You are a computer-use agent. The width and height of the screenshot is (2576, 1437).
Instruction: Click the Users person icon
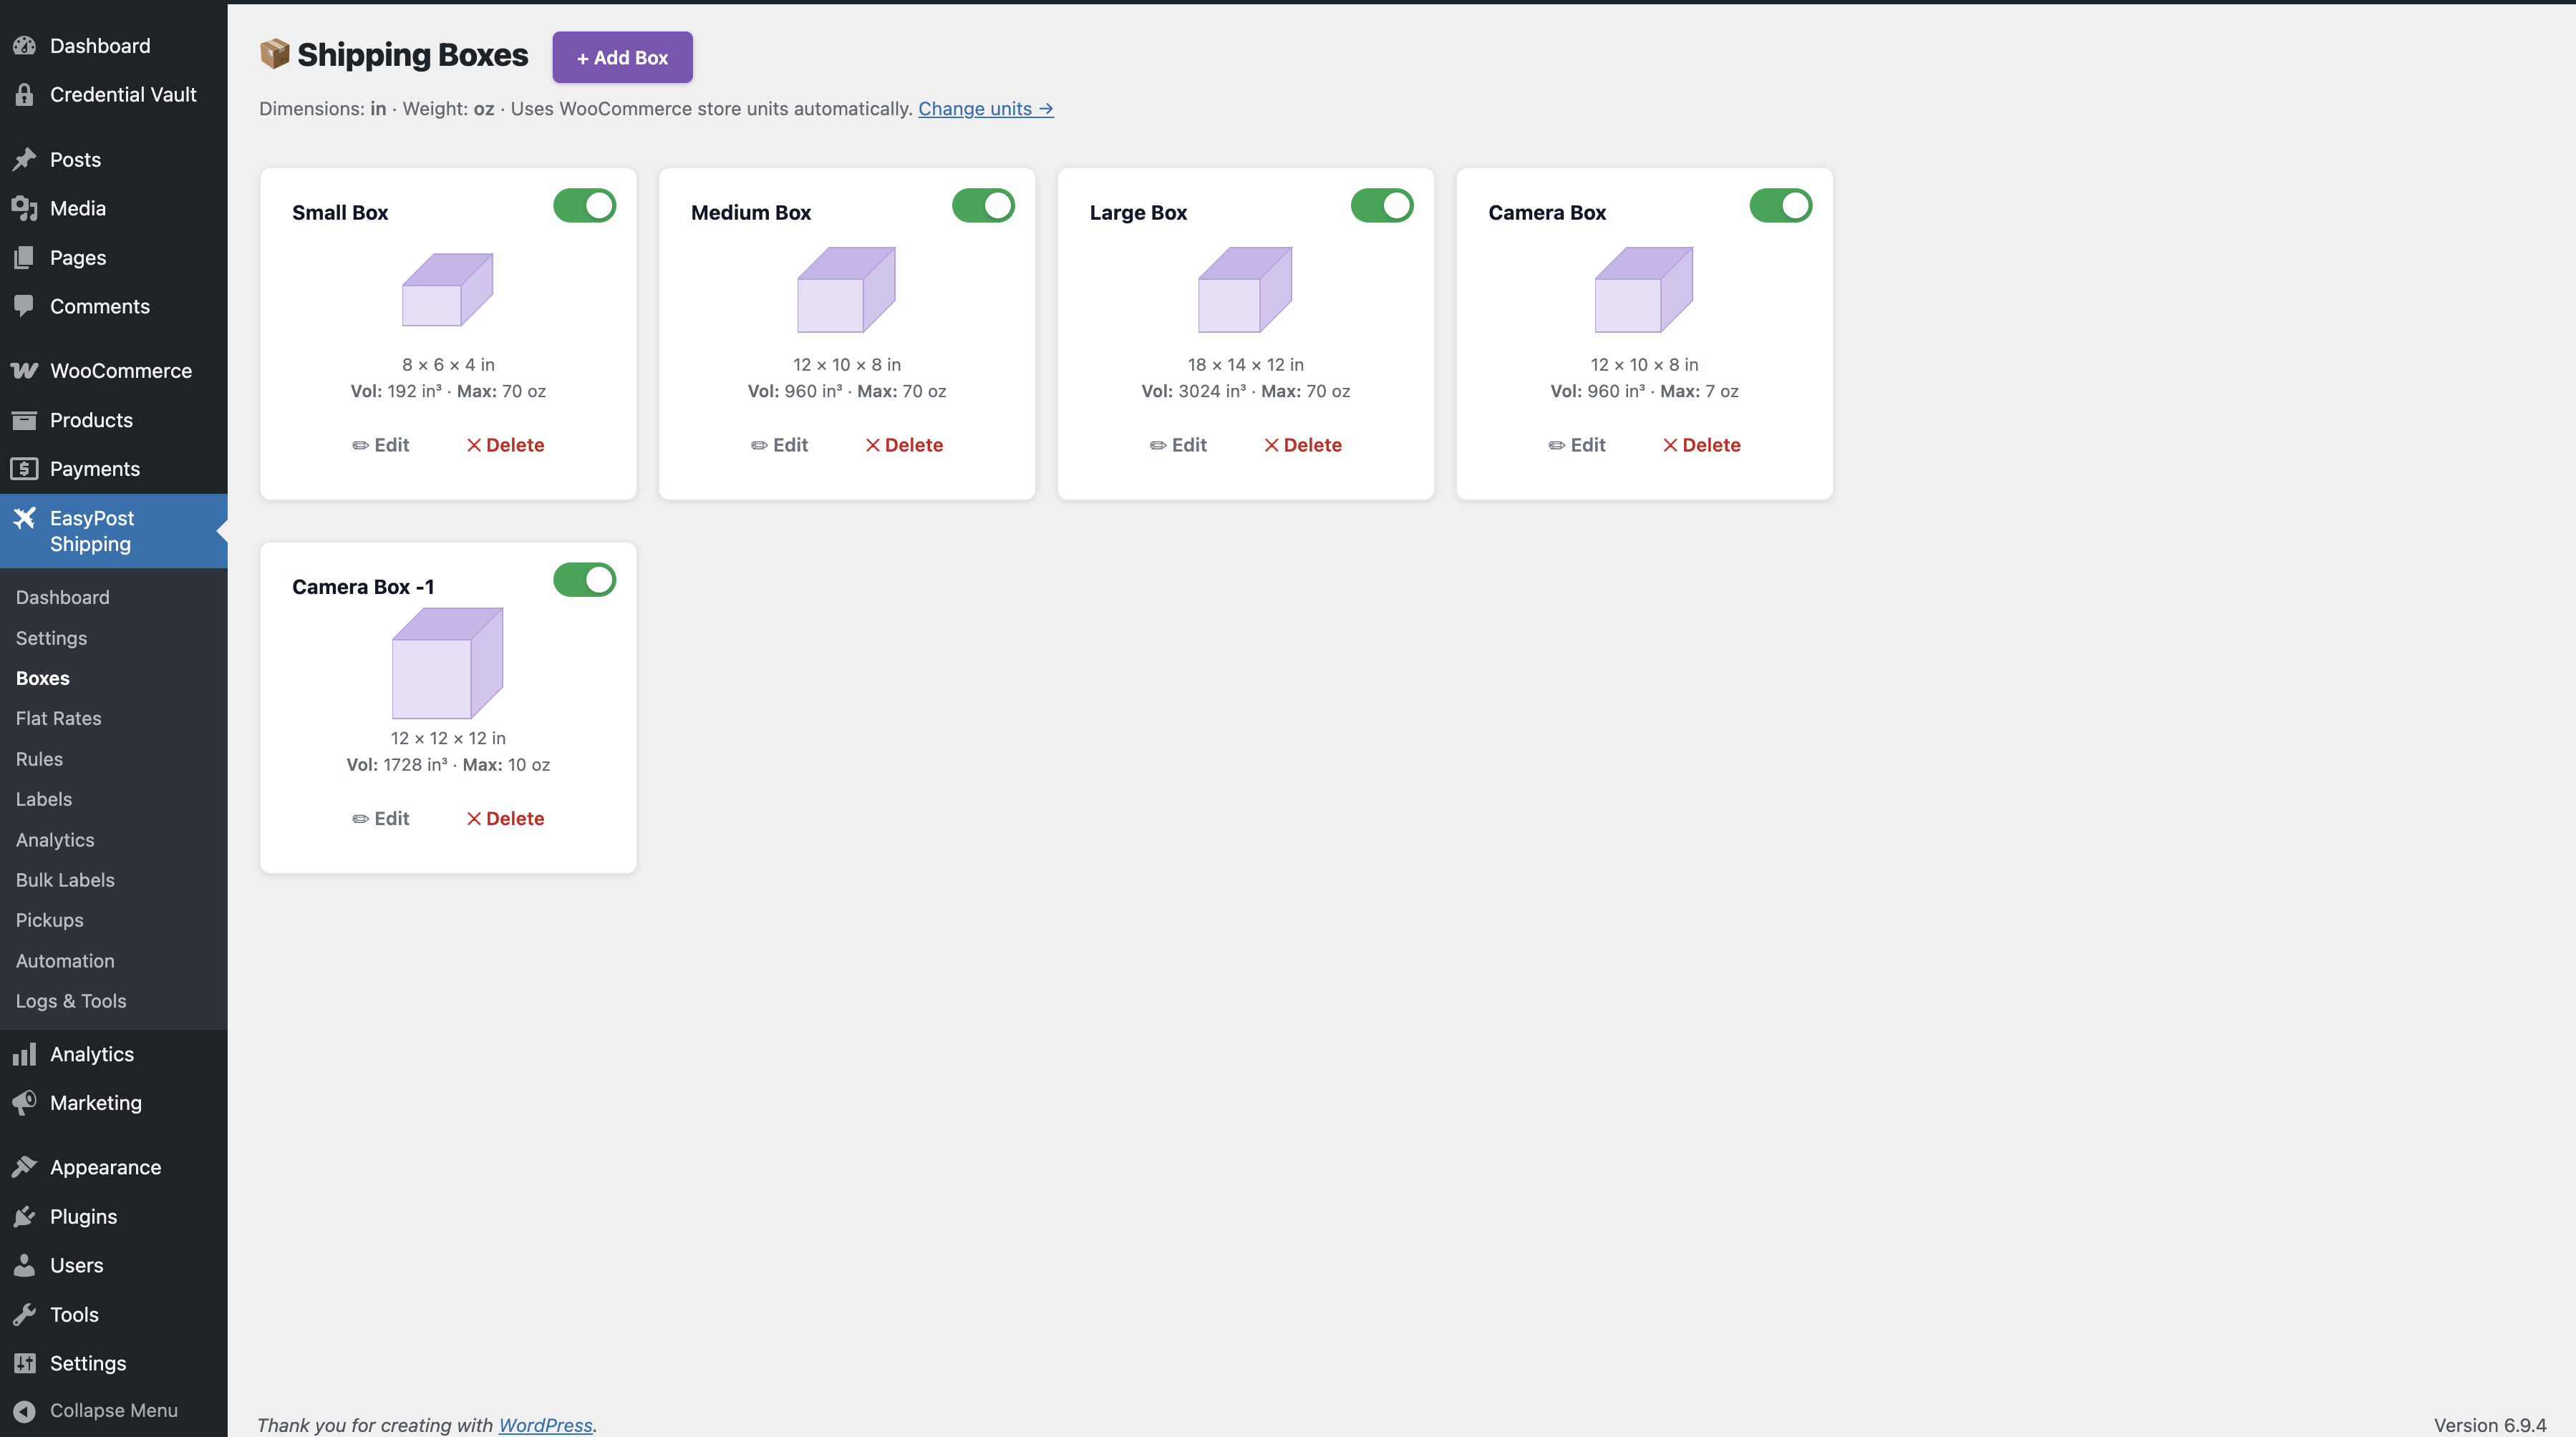(24, 1265)
